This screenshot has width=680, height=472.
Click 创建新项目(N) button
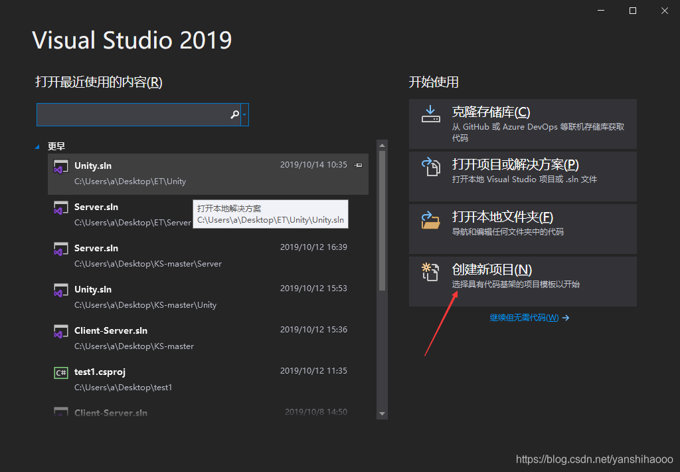pos(523,282)
